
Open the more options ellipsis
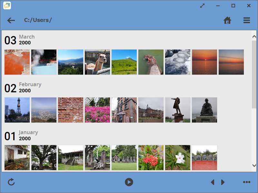coord(247,182)
